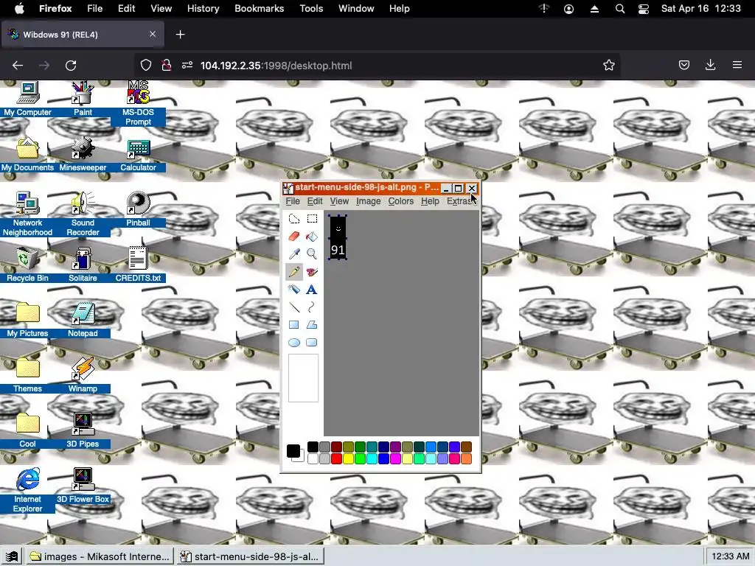Image resolution: width=755 pixels, height=566 pixels.
Task: Open macOS Spotlight search icon
Action: click(619, 9)
